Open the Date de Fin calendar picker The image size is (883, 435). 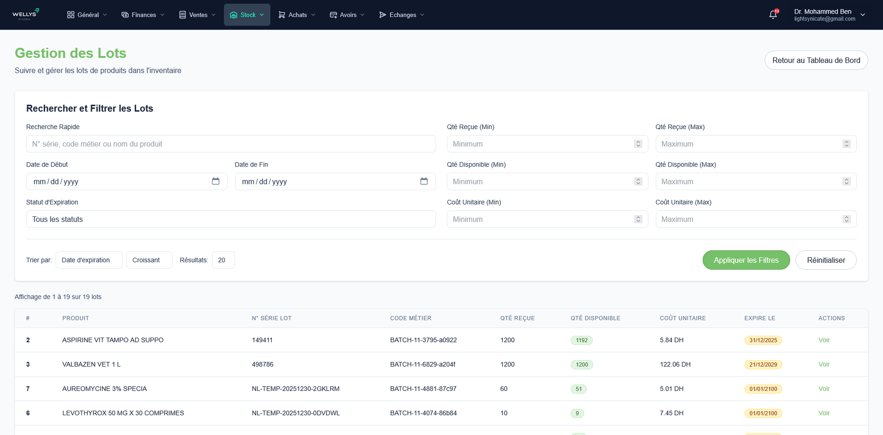(424, 181)
